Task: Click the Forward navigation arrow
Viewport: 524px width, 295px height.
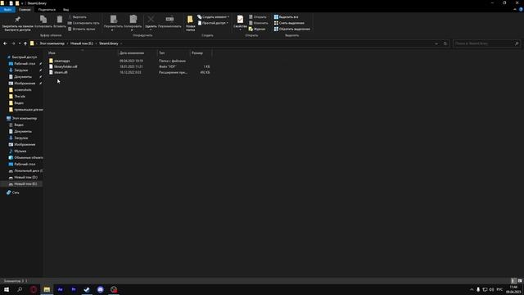Action: point(13,43)
